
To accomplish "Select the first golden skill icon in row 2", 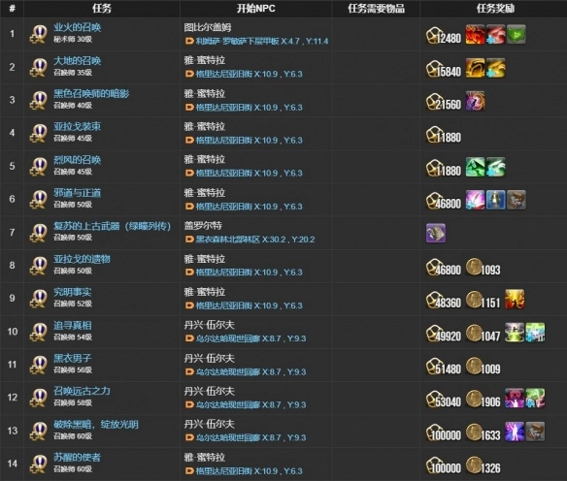I will click(x=475, y=68).
